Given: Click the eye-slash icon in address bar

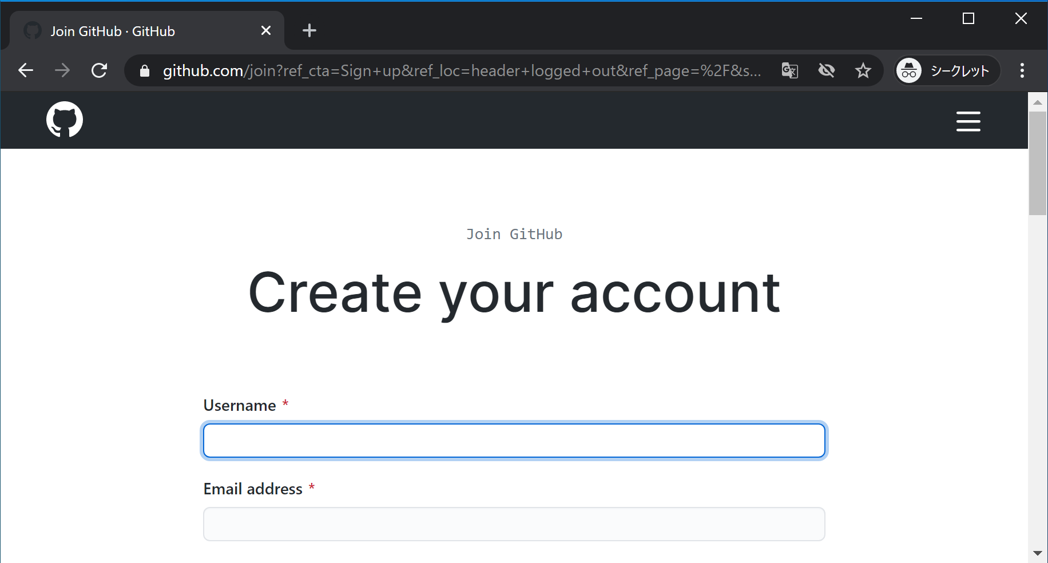Looking at the screenshot, I should (x=826, y=70).
